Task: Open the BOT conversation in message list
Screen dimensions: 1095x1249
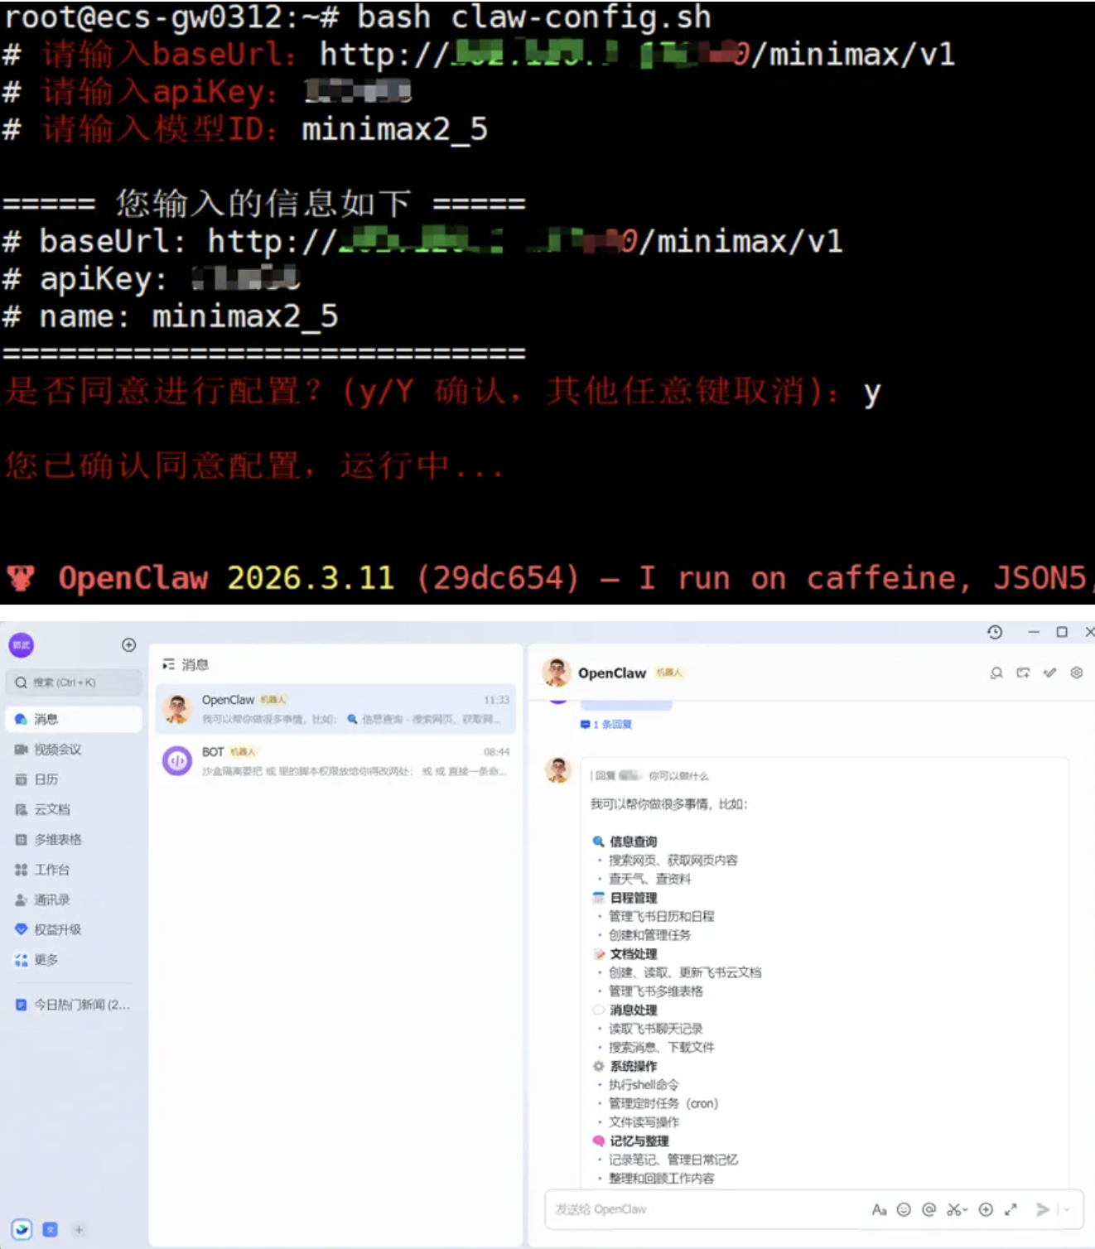Action: [x=335, y=760]
